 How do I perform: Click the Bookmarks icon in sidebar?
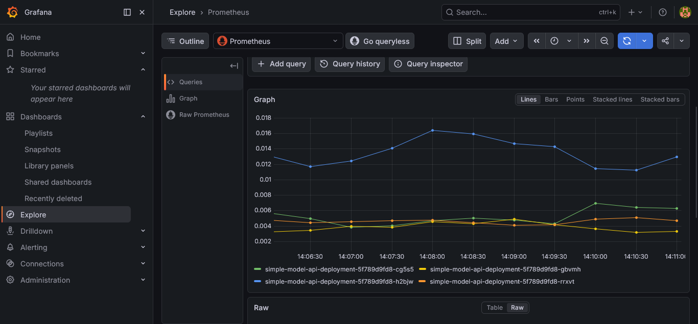coord(10,54)
